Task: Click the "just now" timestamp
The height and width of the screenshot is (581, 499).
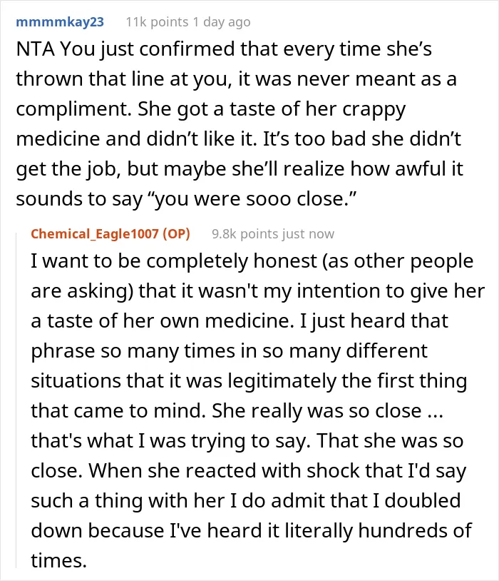Action: coord(308,234)
